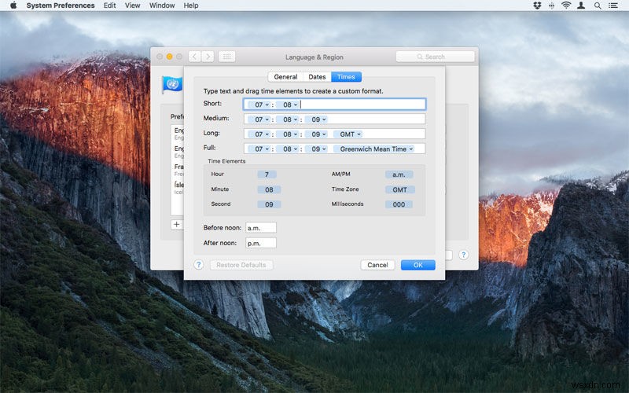Open the Dropbox menu bar icon
Image resolution: width=629 pixels, height=393 pixels.
coord(537,6)
